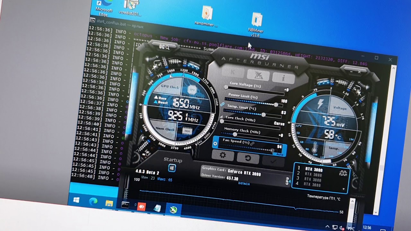The height and width of the screenshot is (231, 411).
Task: Open the OC Scanner button
Action: (x=164, y=47)
